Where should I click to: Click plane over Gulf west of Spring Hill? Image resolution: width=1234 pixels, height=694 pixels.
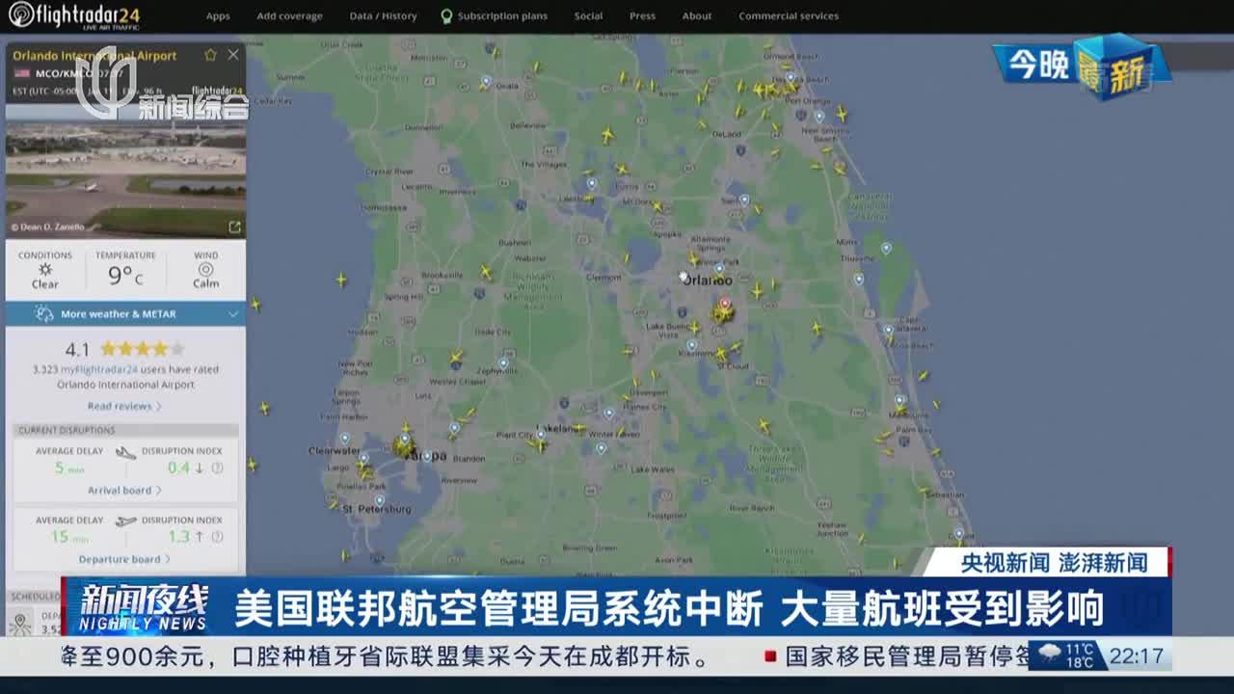pos(340,280)
